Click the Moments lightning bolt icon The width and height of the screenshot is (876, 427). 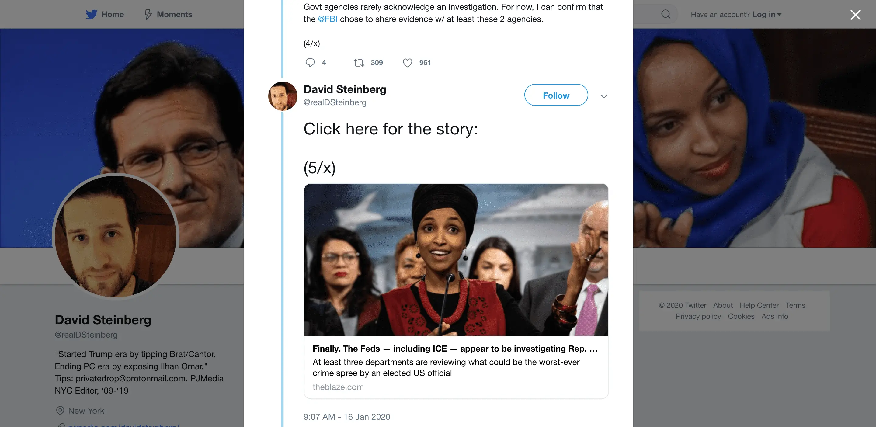tap(148, 14)
